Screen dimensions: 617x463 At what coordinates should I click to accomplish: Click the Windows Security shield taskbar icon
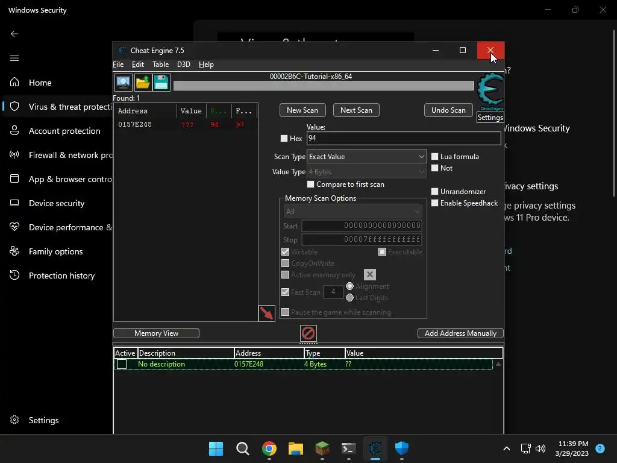[402, 449]
